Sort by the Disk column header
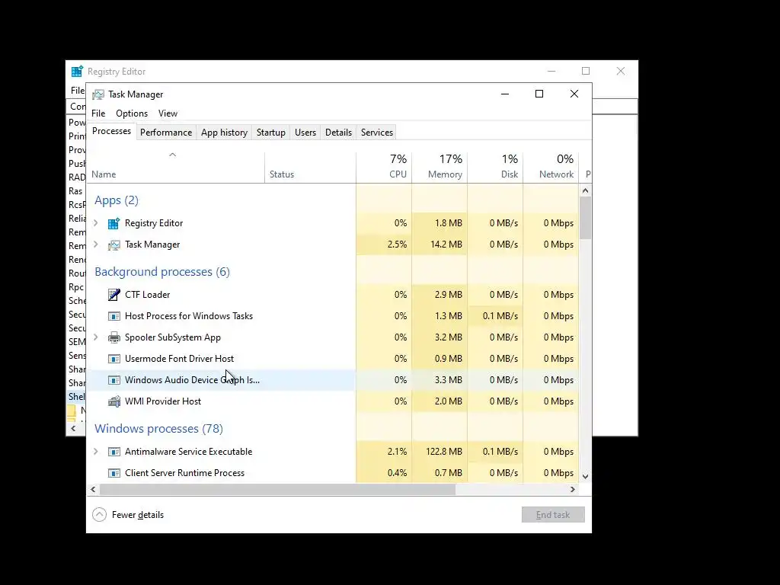This screenshot has height=585, width=780. (x=495, y=167)
